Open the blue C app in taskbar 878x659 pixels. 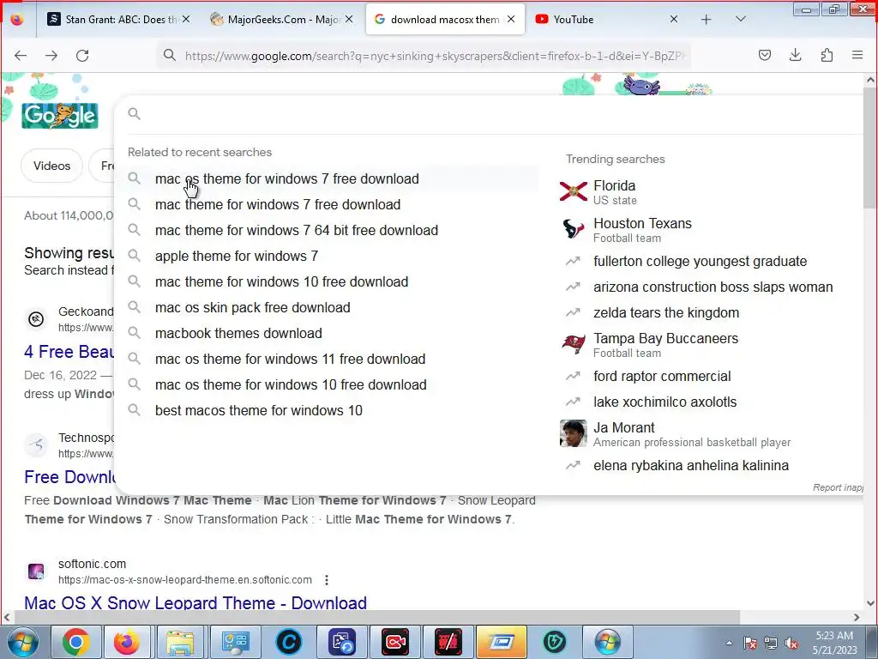click(x=289, y=642)
